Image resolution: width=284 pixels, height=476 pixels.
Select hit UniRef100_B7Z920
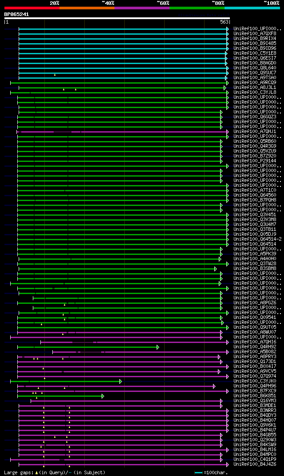(255, 156)
